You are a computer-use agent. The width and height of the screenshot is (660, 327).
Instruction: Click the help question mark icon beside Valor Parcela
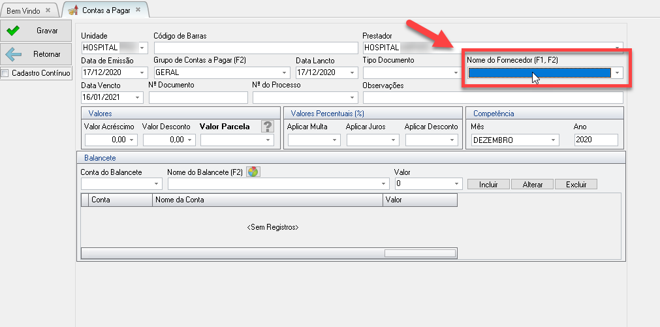266,127
